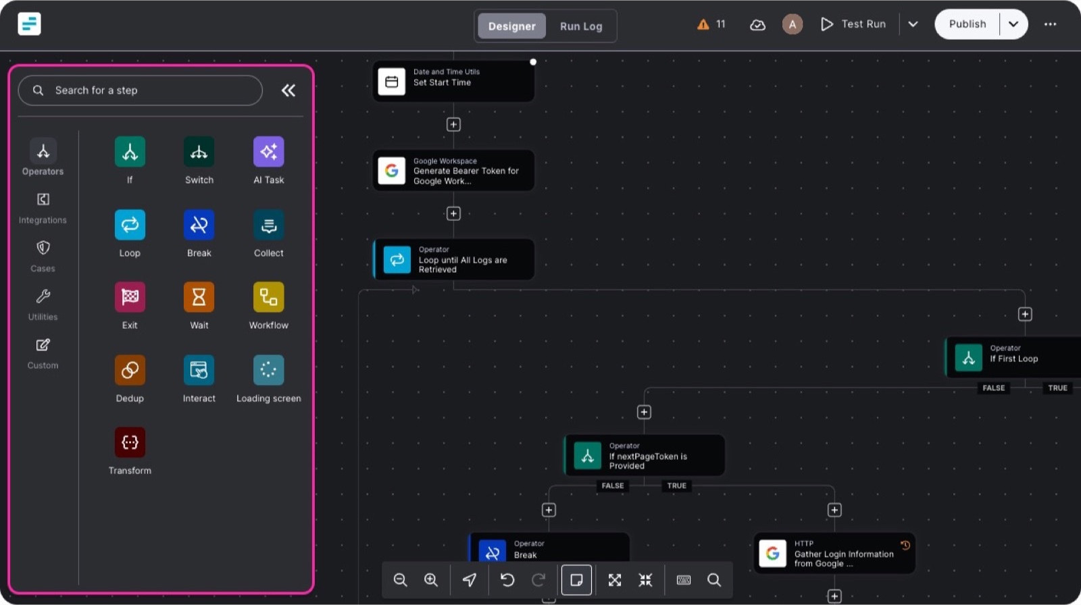The image size is (1081, 605).
Task: Select the Switch operator step
Action: 199,153
